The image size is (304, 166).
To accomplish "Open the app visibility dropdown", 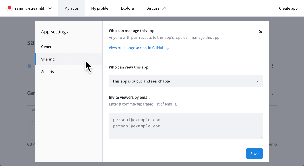I will pos(186,81).
